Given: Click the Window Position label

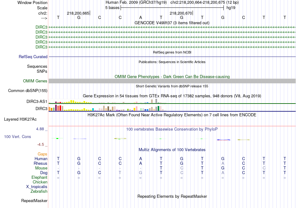Looking at the screenshot, I should click(x=32, y=2).
